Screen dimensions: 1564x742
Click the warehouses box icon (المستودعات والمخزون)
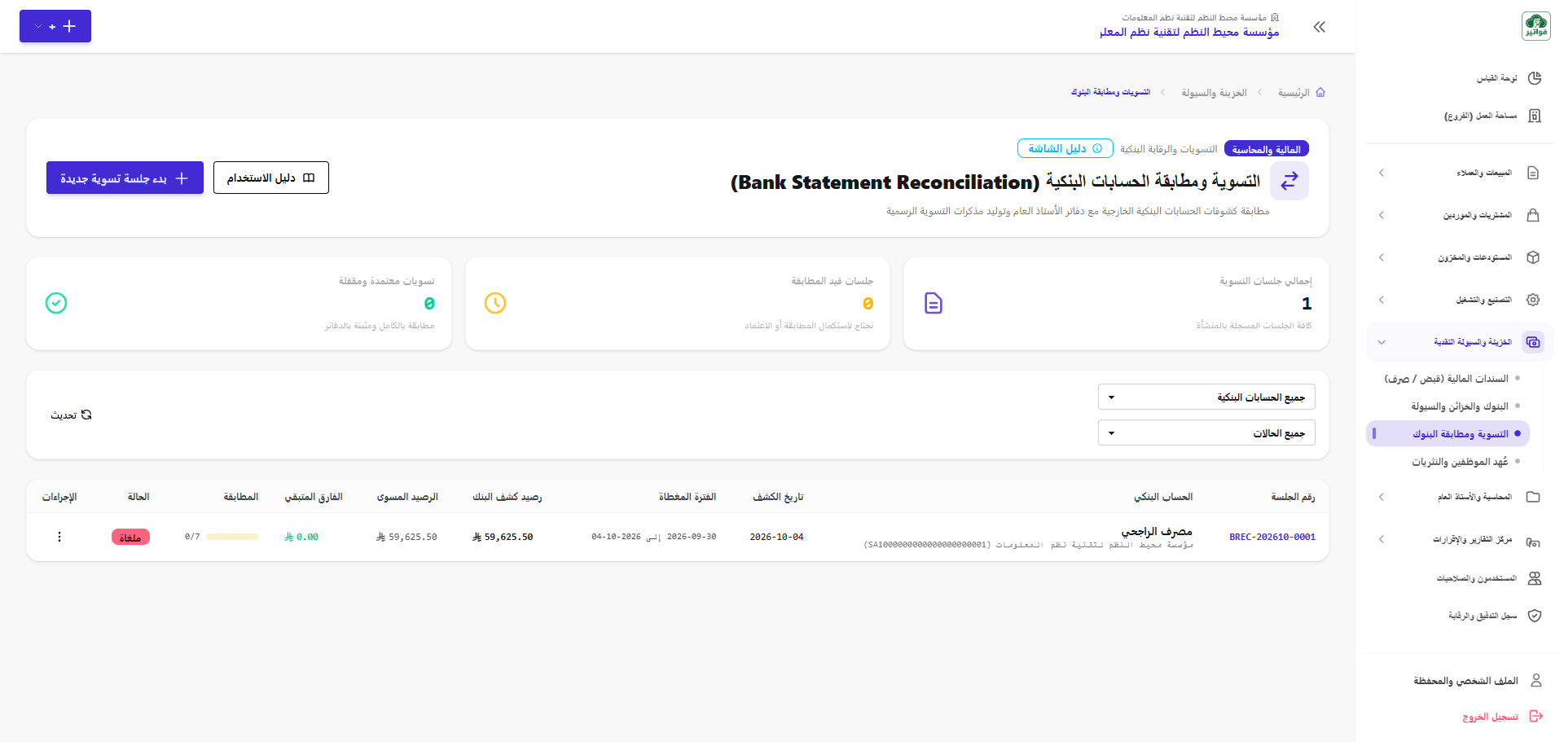tap(1533, 257)
